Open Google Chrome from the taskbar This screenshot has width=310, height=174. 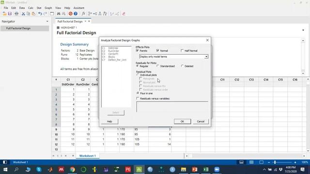tap(73, 169)
